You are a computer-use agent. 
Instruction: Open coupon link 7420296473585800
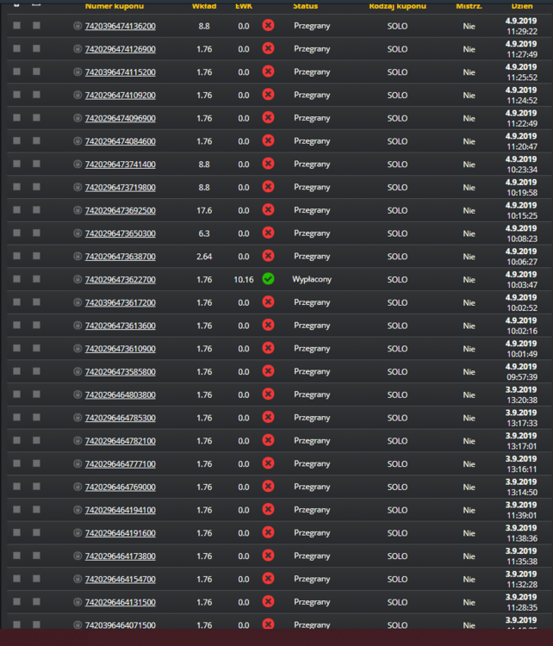tap(121, 372)
